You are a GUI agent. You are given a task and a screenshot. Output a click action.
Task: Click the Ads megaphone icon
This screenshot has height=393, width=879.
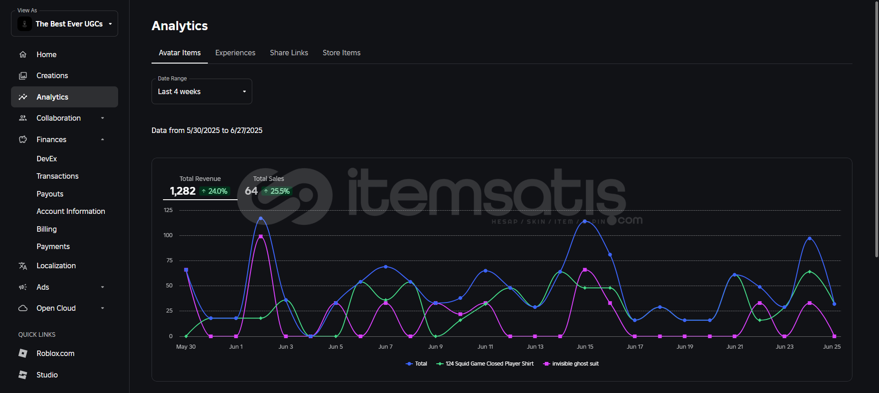tap(23, 287)
